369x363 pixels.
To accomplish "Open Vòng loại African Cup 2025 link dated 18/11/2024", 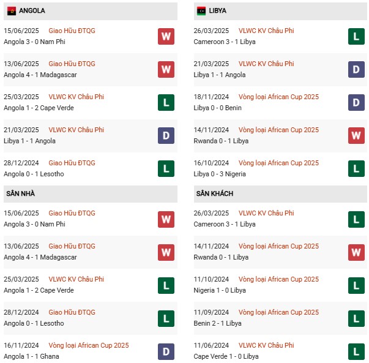I will [x=278, y=97].
